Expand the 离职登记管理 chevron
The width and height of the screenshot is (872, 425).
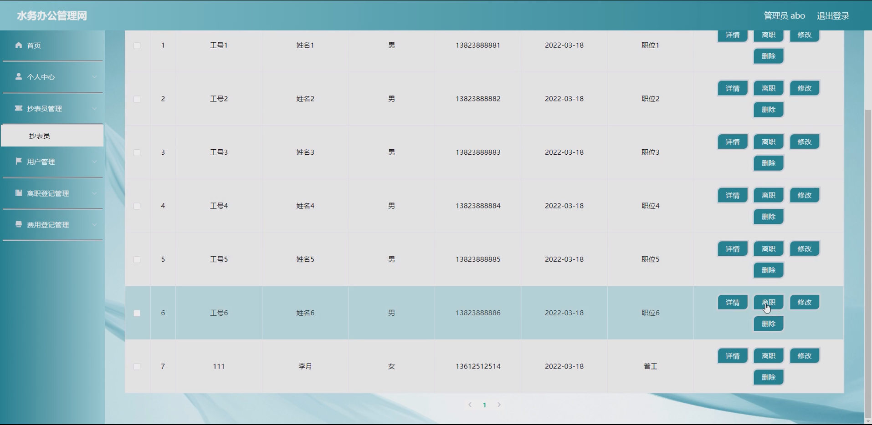click(x=94, y=193)
